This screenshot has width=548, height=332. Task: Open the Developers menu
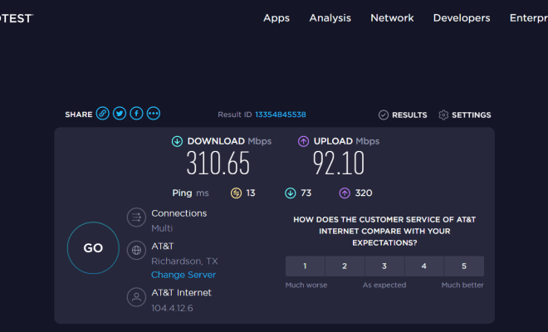pos(462,18)
